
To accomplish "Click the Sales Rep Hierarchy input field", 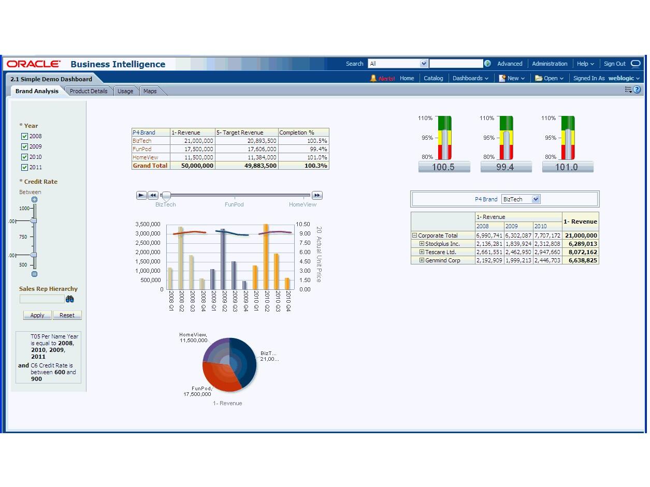I will click(42, 299).
